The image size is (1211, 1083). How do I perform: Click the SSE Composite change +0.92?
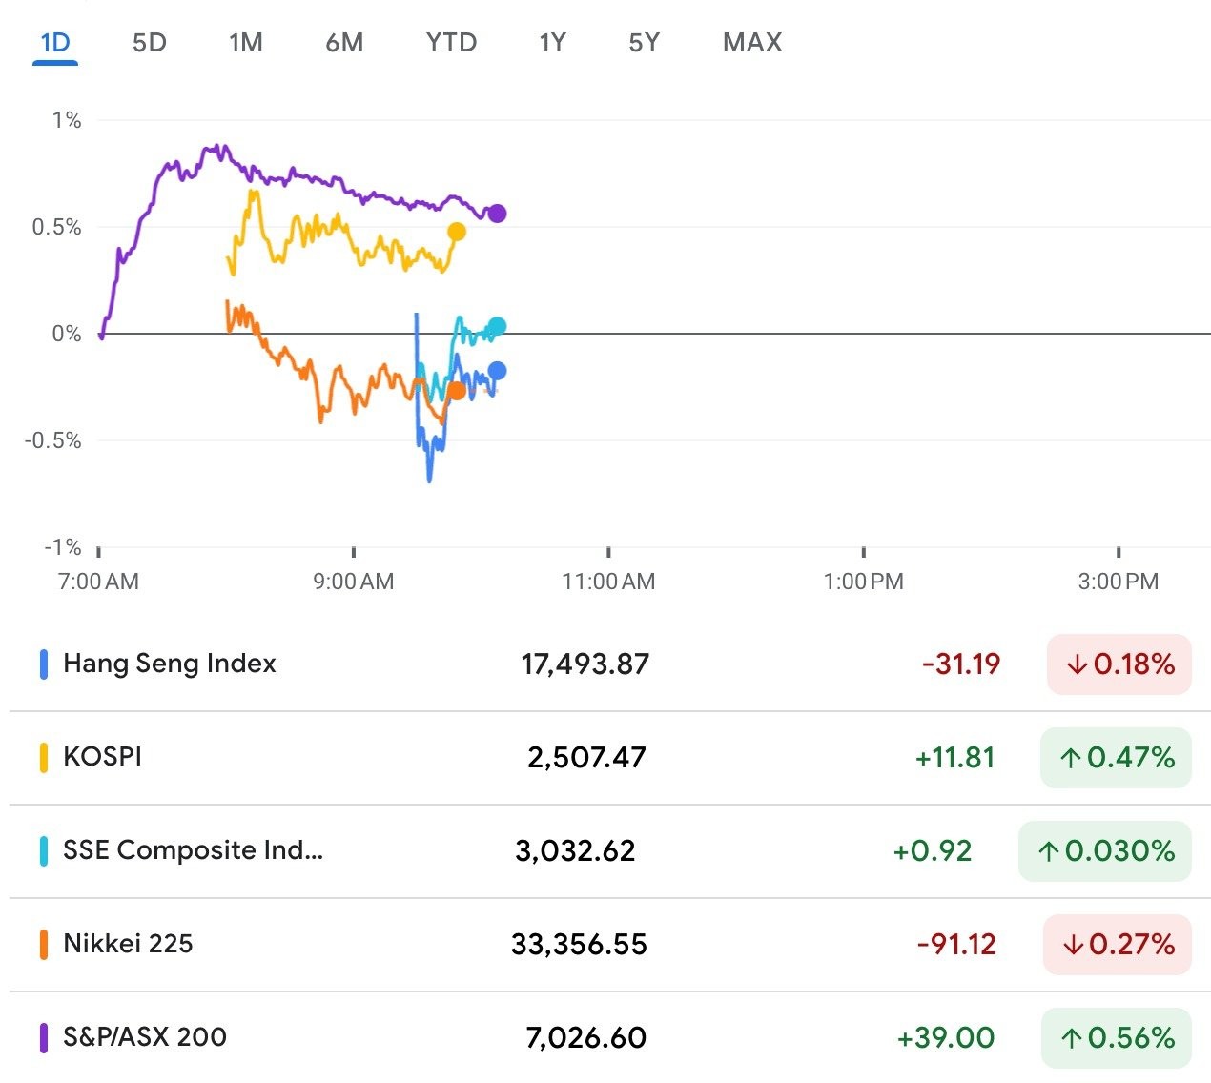[932, 850]
